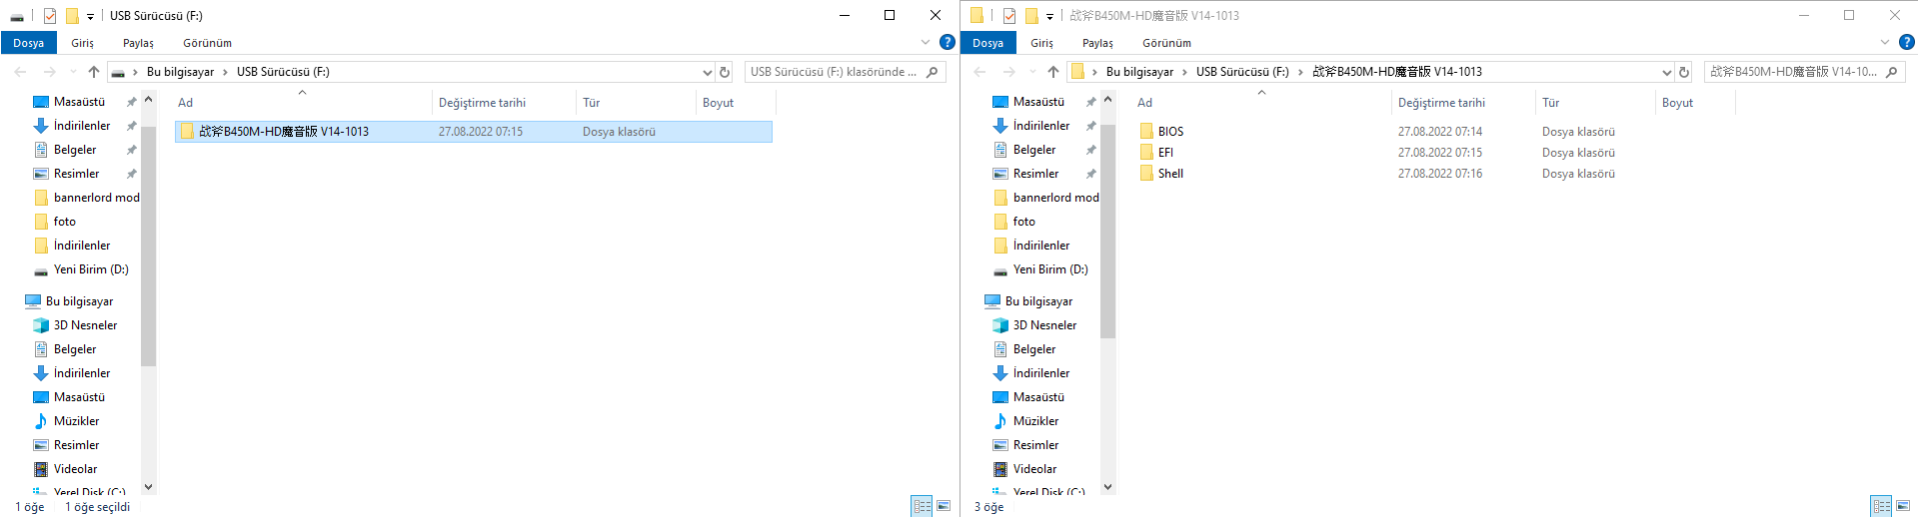Open address history dropdown in left window
The width and height of the screenshot is (1918, 517).
click(708, 72)
